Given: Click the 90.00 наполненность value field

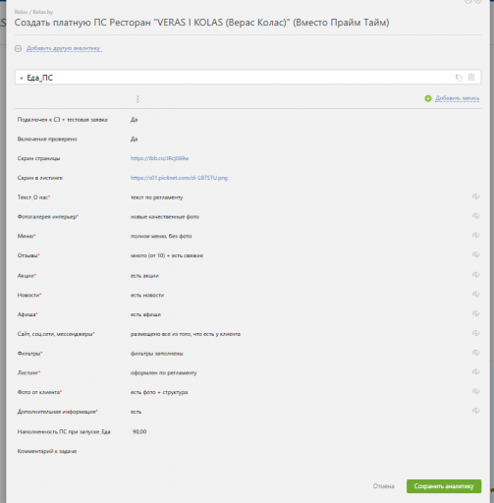Looking at the screenshot, I should pos(139,431).
